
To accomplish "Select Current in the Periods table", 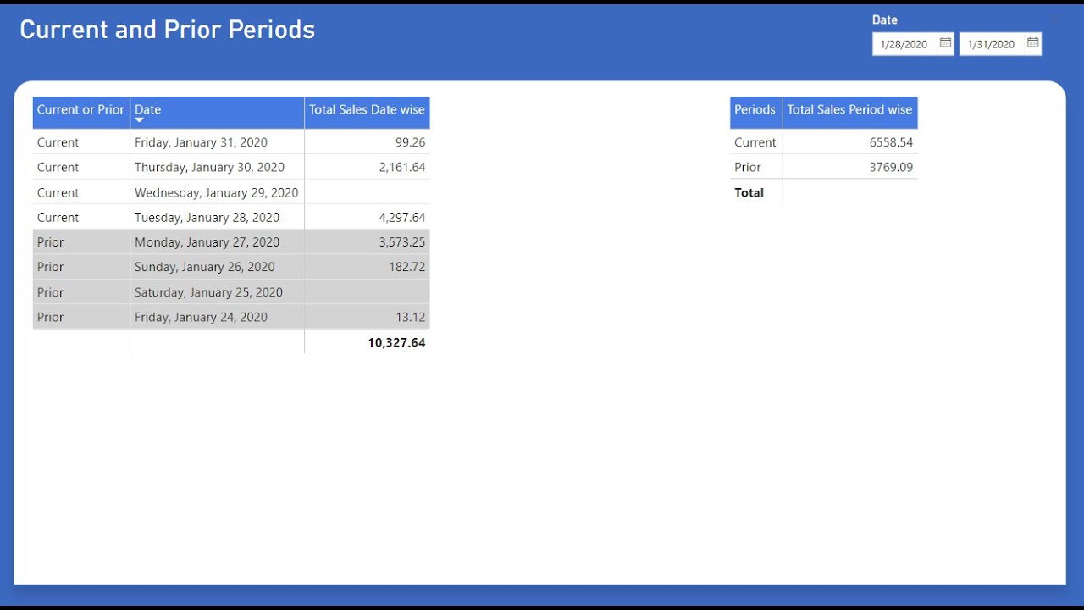I will (755, 142).
